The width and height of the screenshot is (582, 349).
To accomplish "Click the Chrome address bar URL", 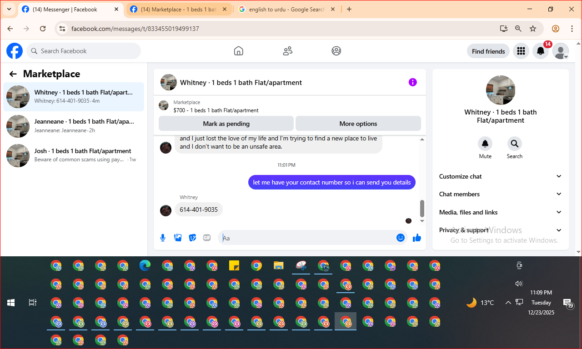I will tap(135, 29).
